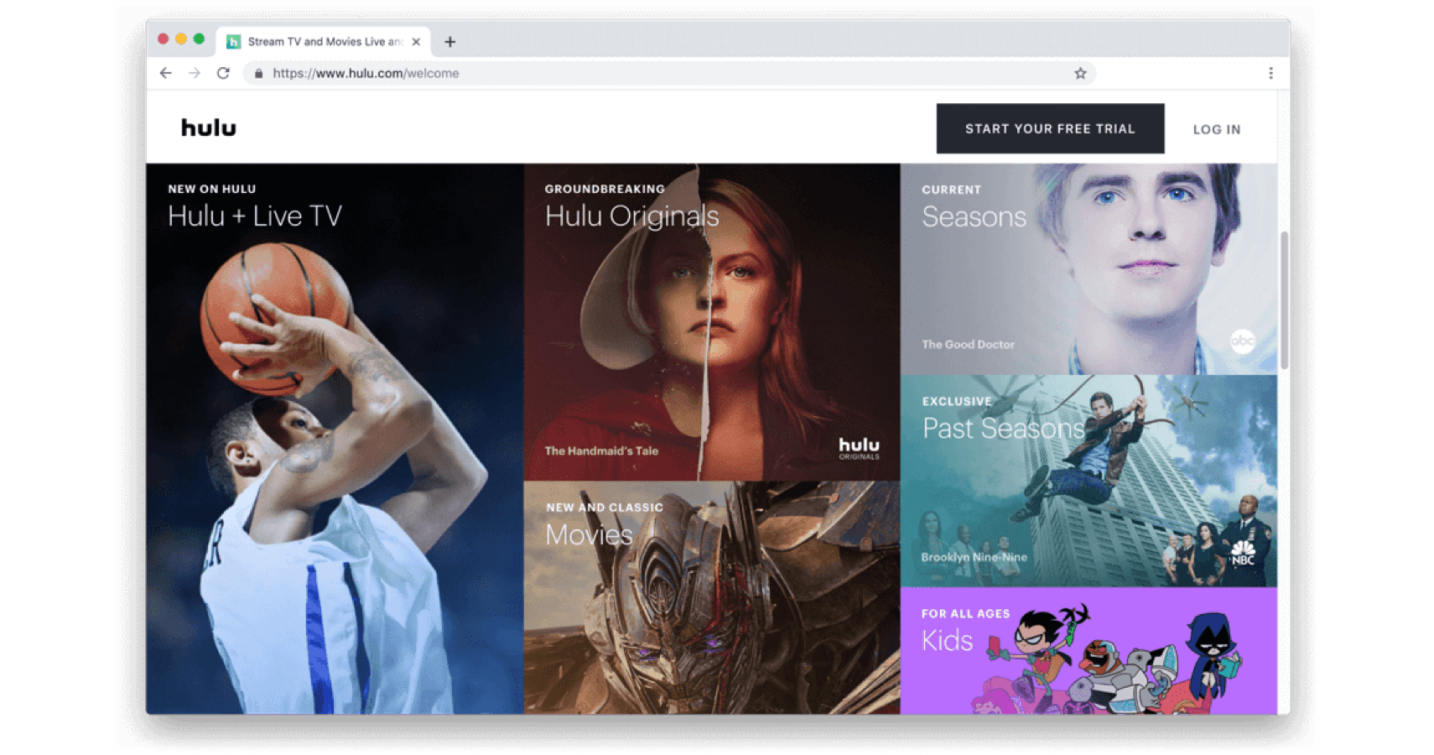The height and width of the screenshot is (755, 1434).
Task: Click the Hulu logo in the header
Action: 209,128
